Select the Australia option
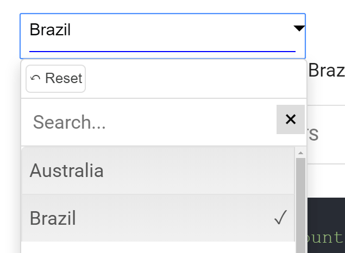 point(66,170)
